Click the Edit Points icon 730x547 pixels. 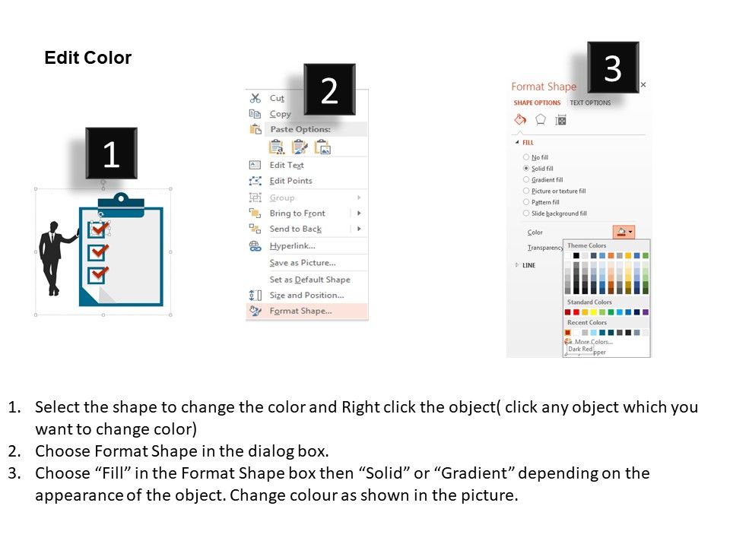[255, 181]
